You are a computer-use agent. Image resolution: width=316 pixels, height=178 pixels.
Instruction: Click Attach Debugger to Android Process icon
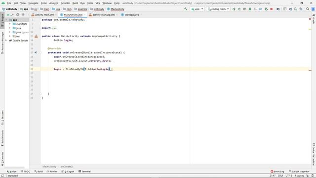coord(266,9)
